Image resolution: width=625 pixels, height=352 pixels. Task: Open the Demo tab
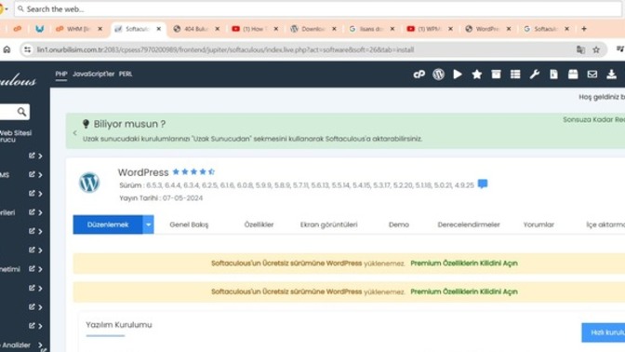399,224
